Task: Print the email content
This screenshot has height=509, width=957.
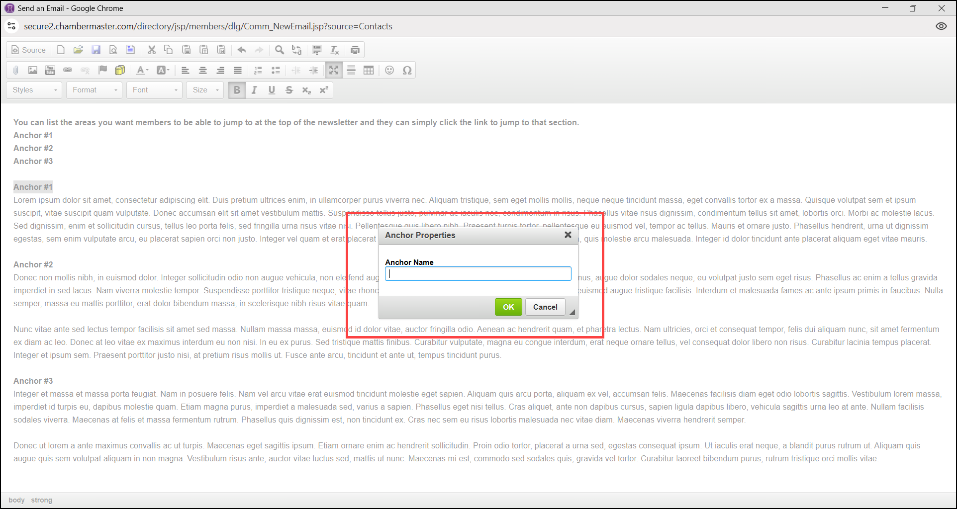Action: tap(355, 50)
